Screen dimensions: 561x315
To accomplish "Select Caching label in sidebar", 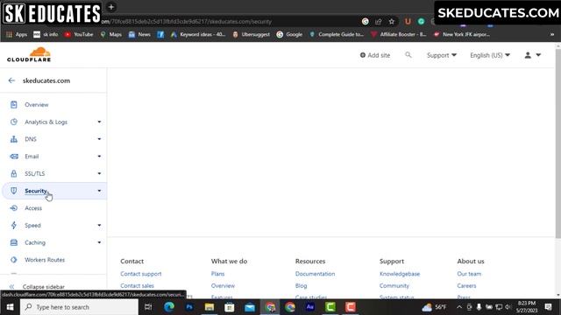I will coord(35,242).
